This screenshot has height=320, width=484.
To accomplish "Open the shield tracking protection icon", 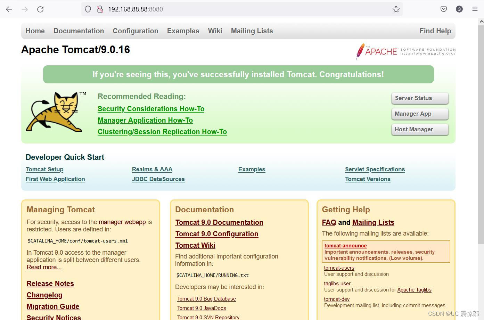I will (88, 9).
